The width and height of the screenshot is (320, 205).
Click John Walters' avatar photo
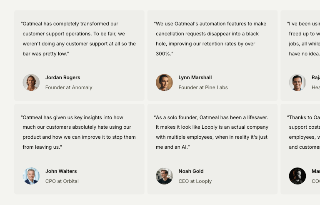pos(31,176)
